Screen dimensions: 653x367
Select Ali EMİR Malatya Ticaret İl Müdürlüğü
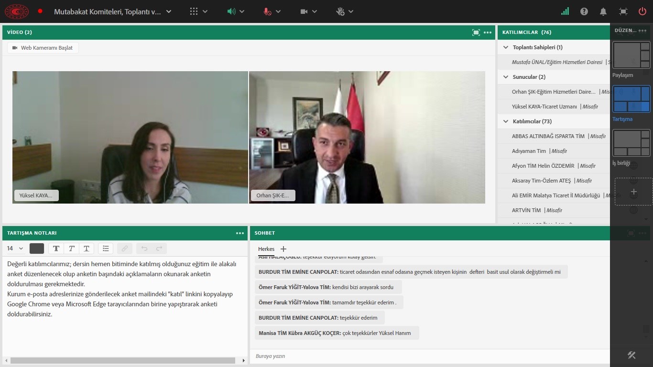click(x=554, y=195)
